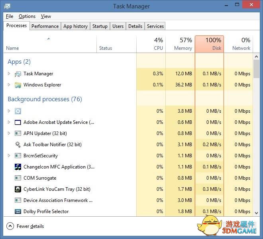Select CyberLink YouCam Tray (32 bit) name
The height and width of the screenshot is (239, 263).
click(57, 189)
